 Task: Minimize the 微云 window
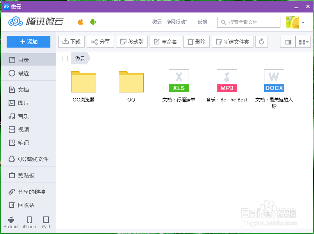296,7
